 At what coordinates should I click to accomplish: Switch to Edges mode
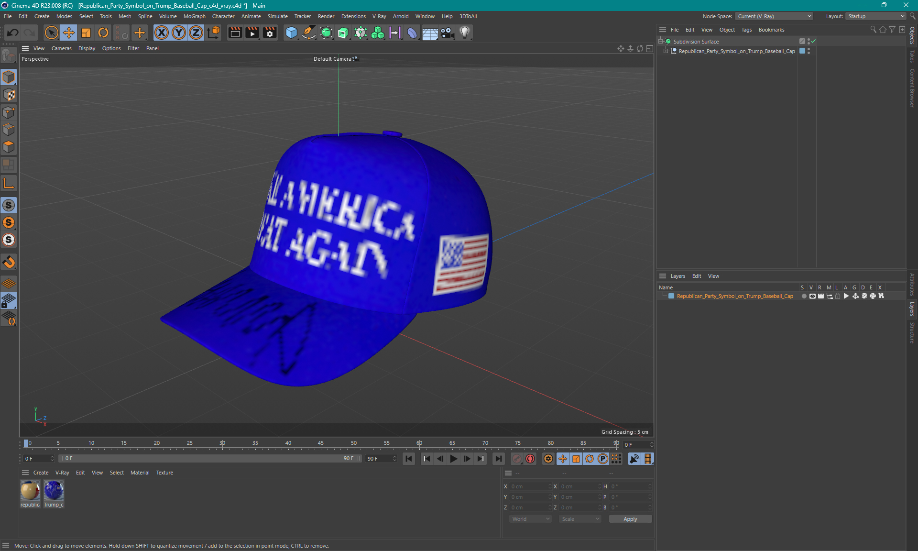(9, 130)
